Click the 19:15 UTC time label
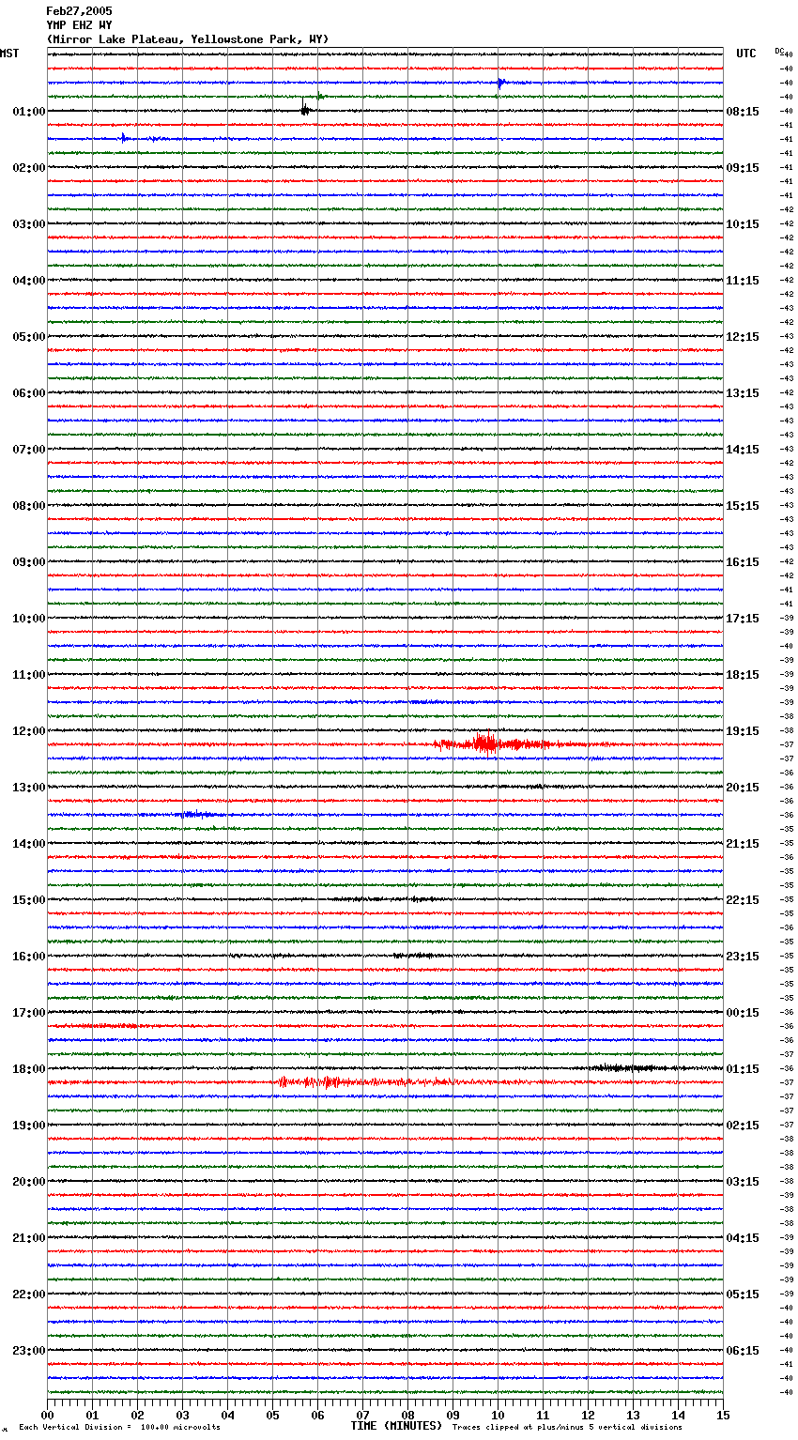 coord(743,731)
